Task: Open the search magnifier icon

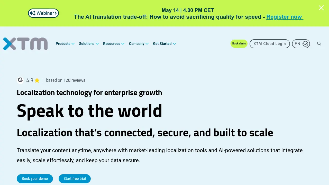Action: (319, 44)
